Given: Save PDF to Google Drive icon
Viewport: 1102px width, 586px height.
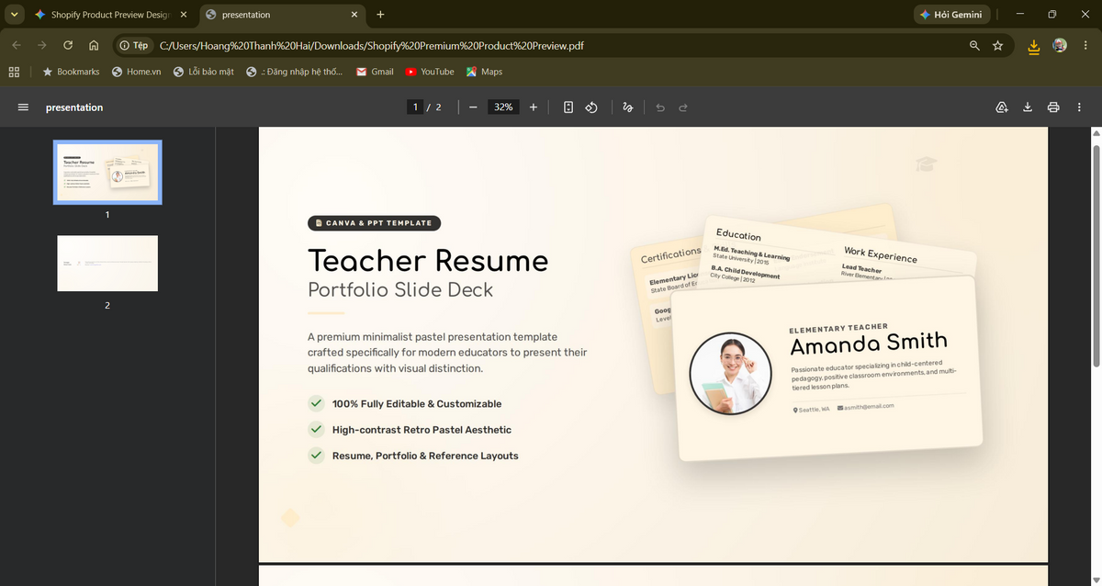Looking at the screenshot, I should pos(1003,107).
